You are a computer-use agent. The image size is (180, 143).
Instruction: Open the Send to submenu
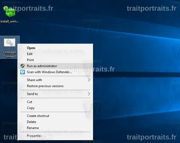coord(56,94)
